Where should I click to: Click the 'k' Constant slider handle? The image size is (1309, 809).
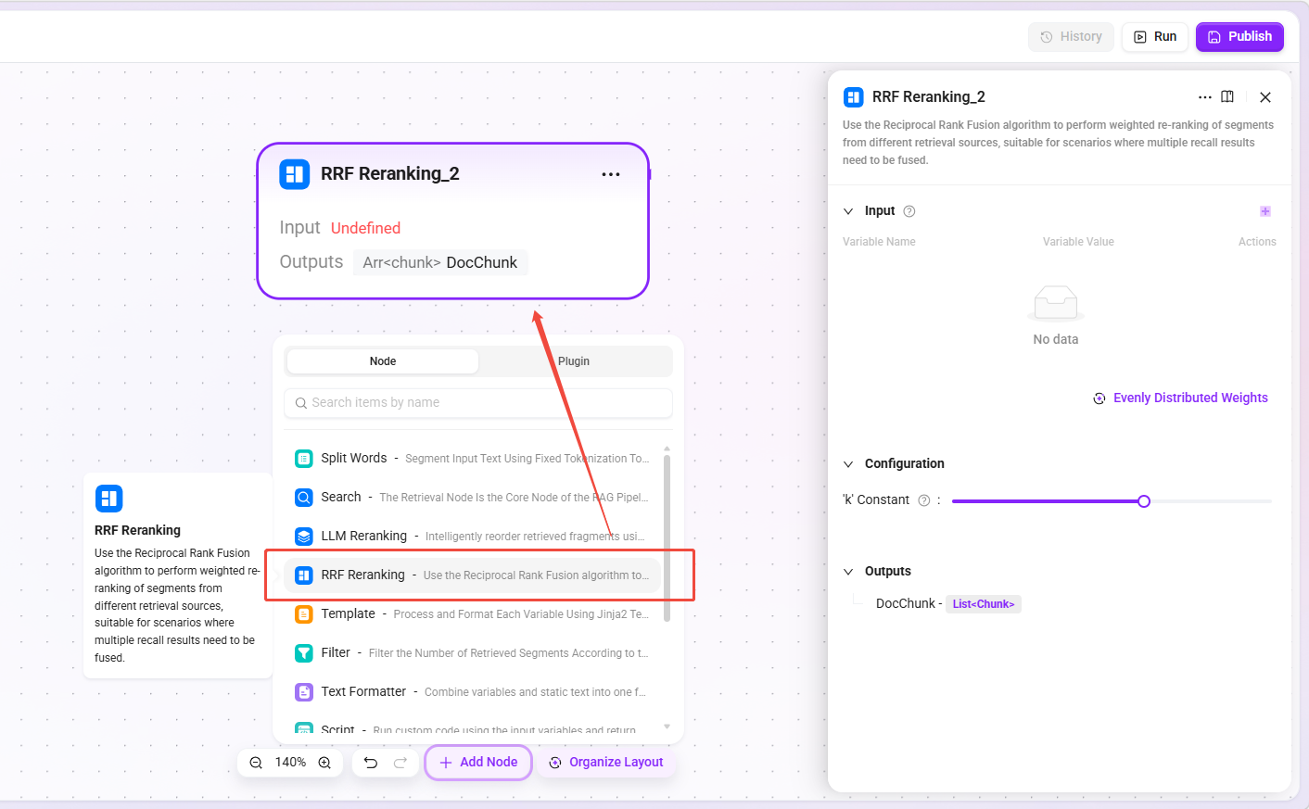click(x=1144, y=501)
